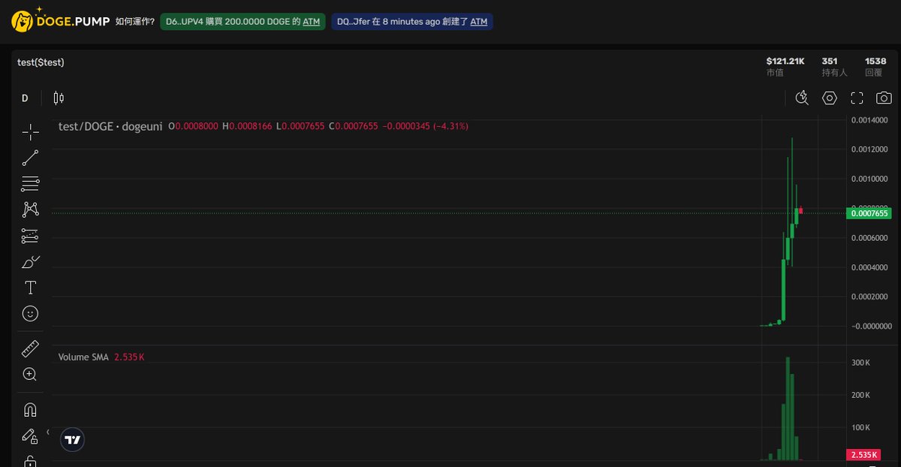Screen dimensions: 901x467
Task: Click the small red latest candle
Action: coord(801,211)
